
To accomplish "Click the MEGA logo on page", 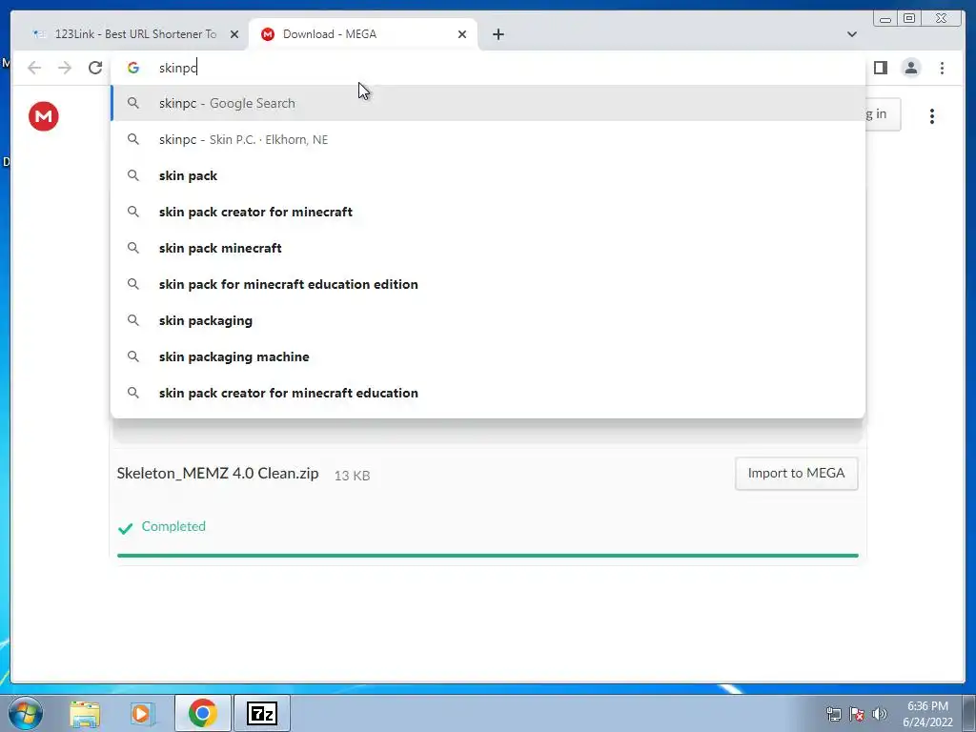I will 44,116.
